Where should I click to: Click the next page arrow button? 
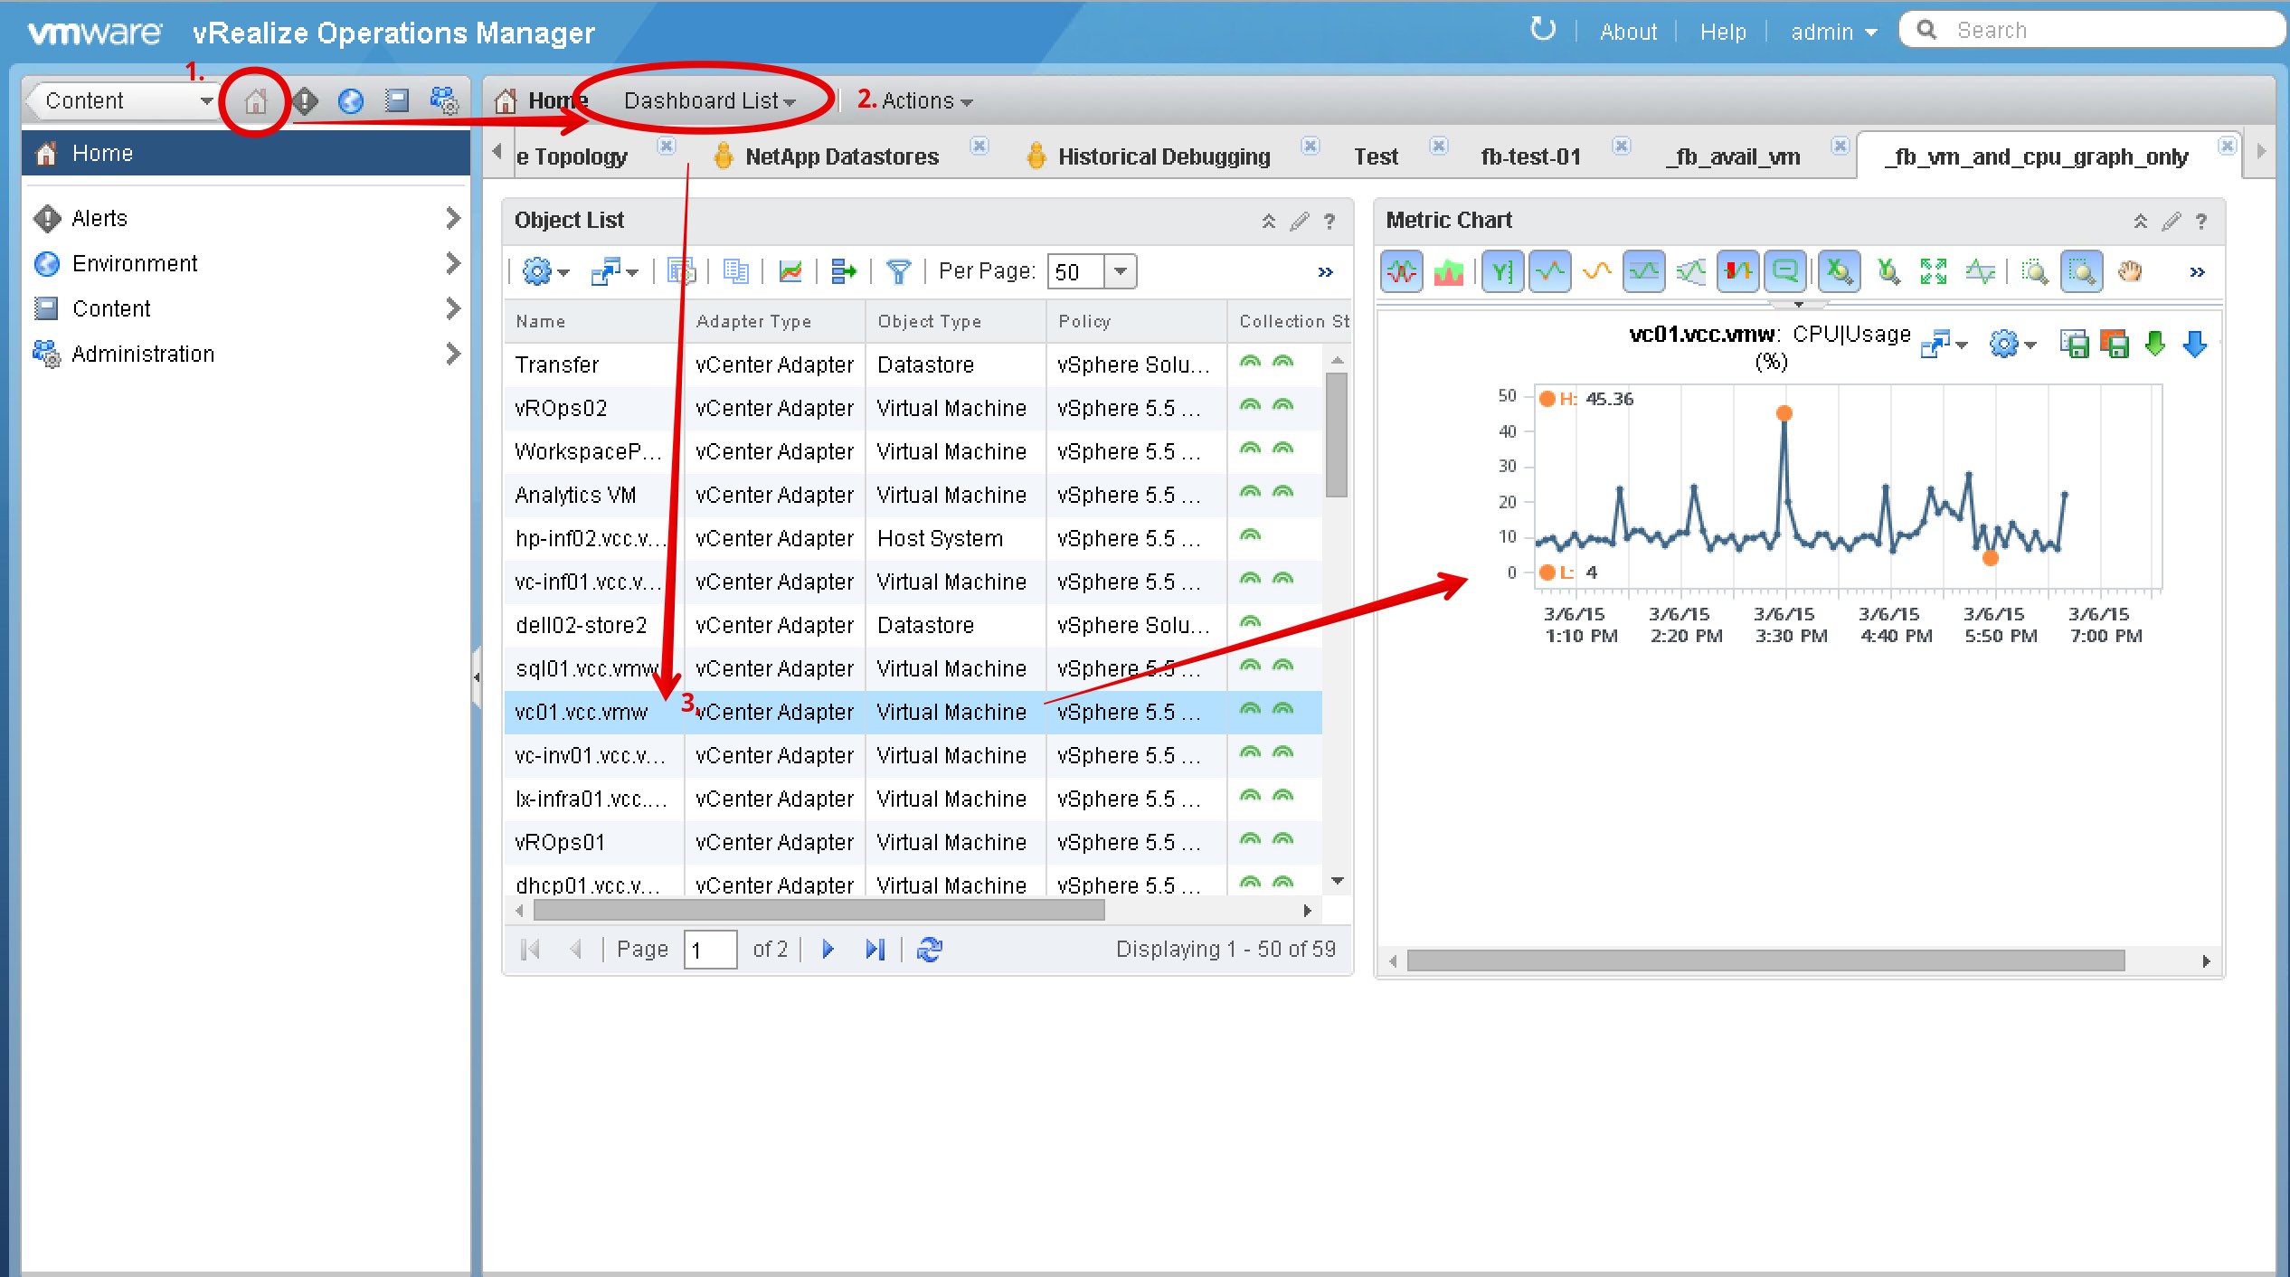828,949
